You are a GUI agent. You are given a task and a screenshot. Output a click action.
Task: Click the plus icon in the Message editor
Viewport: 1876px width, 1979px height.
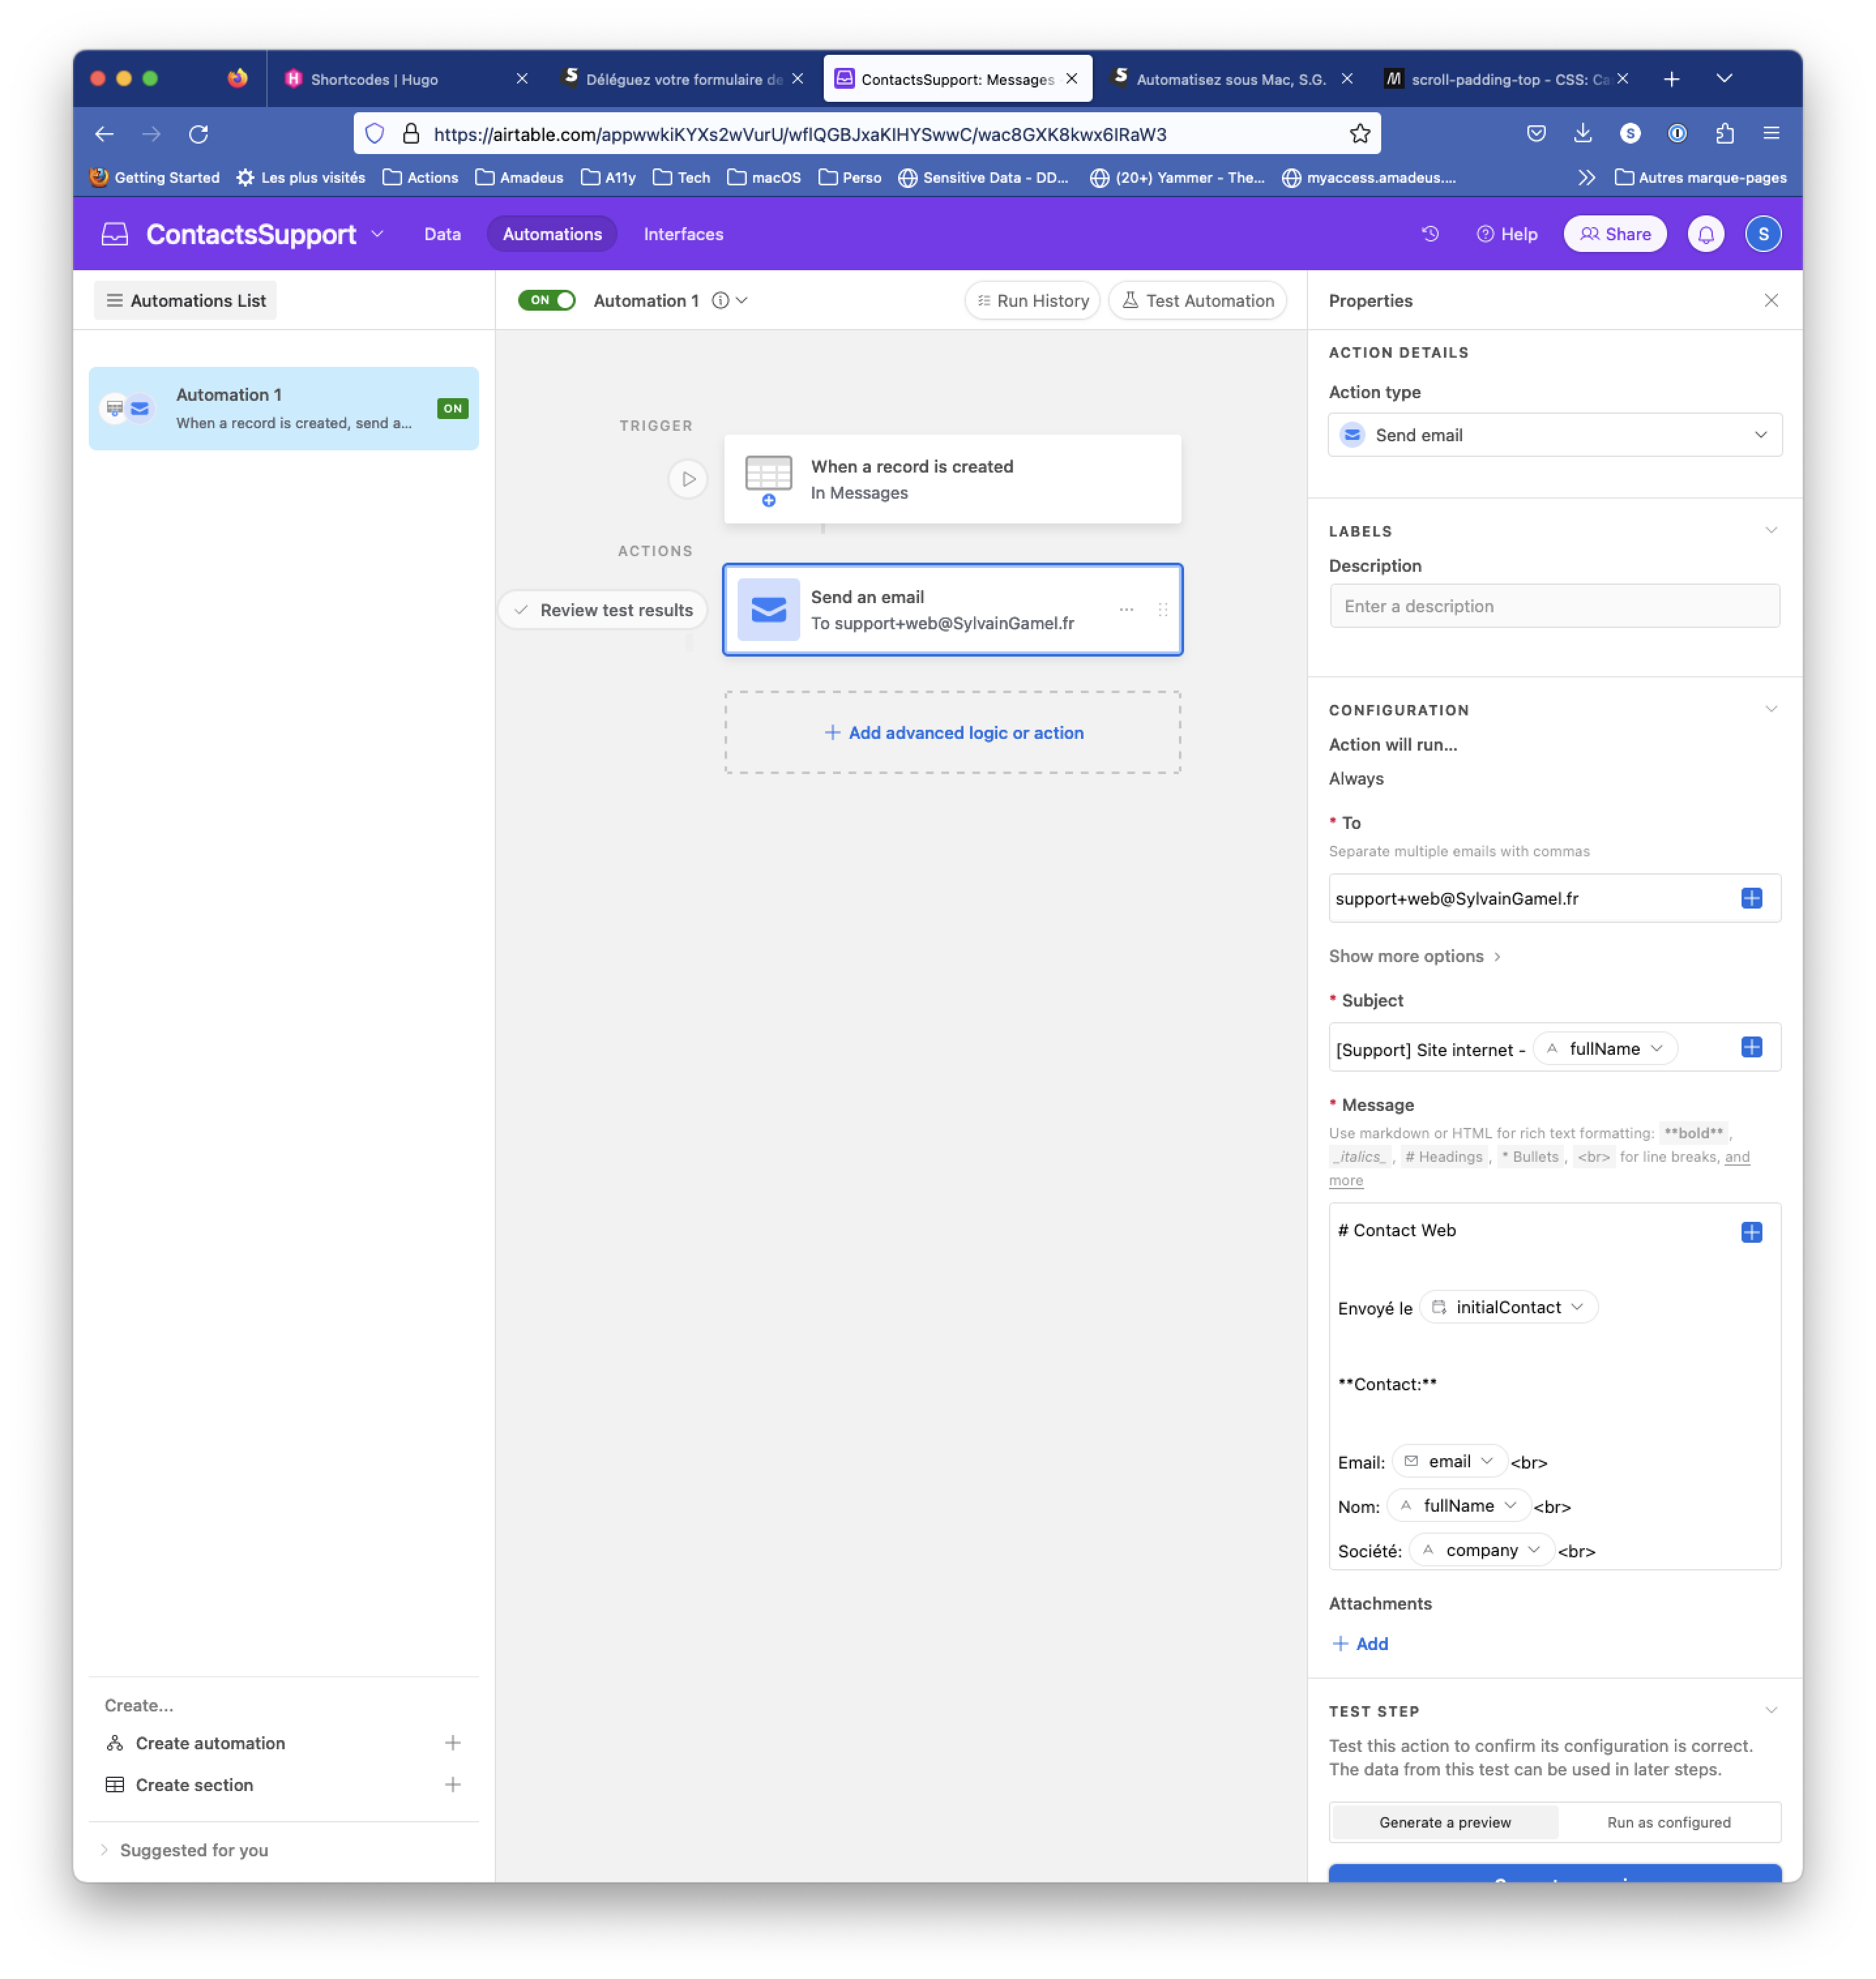click(1751, 1233)
